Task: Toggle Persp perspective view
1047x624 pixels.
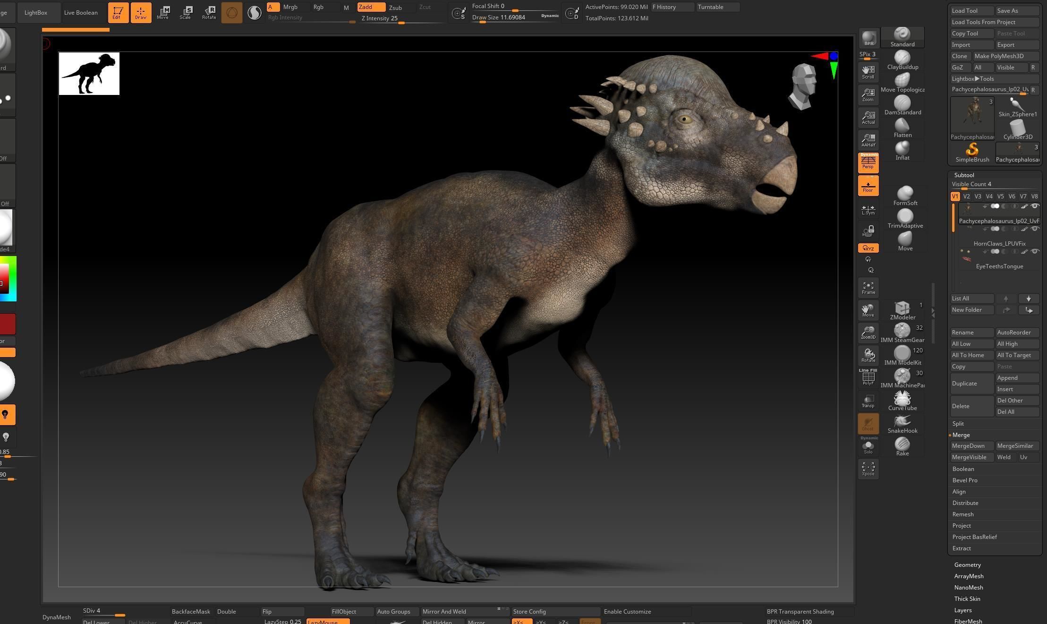Action: tap(868, 162)
